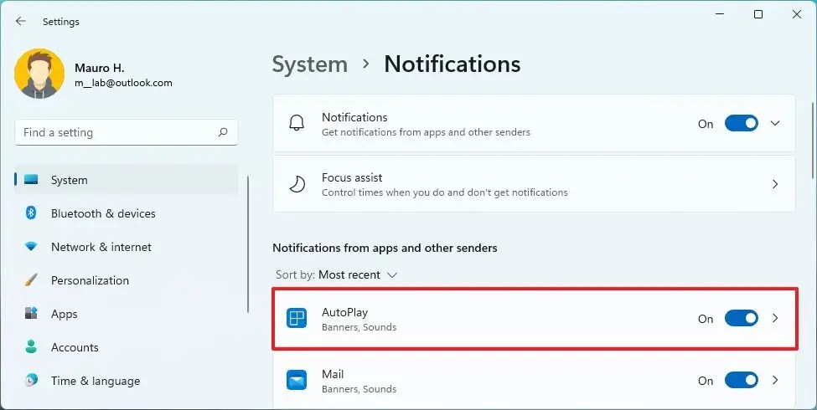Toggle AutoPlay notifications off
Screen dimensions: 817x410
741,319
